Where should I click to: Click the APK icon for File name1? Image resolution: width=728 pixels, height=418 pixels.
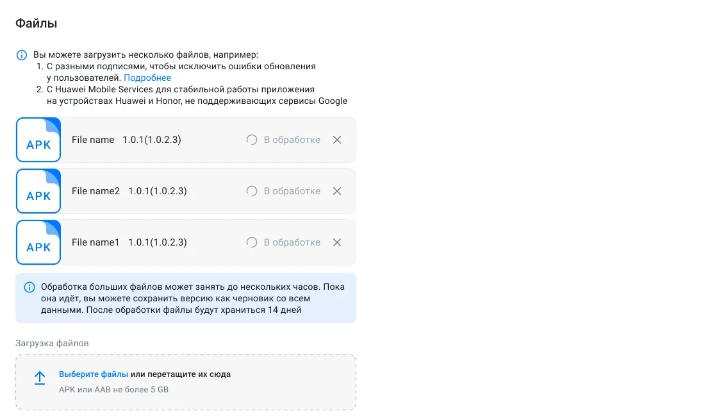(x=38, y=242)
